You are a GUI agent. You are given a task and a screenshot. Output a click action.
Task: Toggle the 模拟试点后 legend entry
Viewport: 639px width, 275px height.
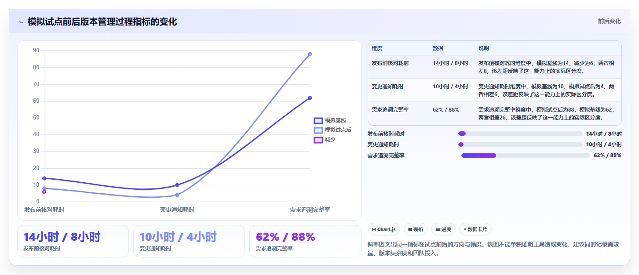coord(332,130)
